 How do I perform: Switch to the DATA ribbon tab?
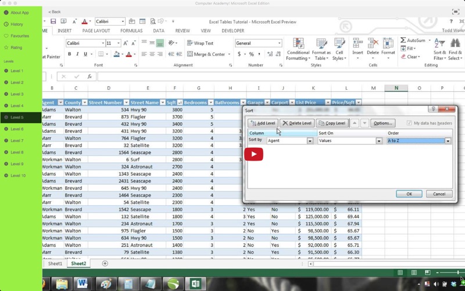(159, 31)
